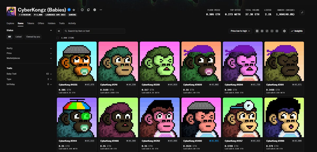The width and height of the screenshot is (317, 152).
Task: Open the CyberKong #4035 image
Action: (77, 61)
